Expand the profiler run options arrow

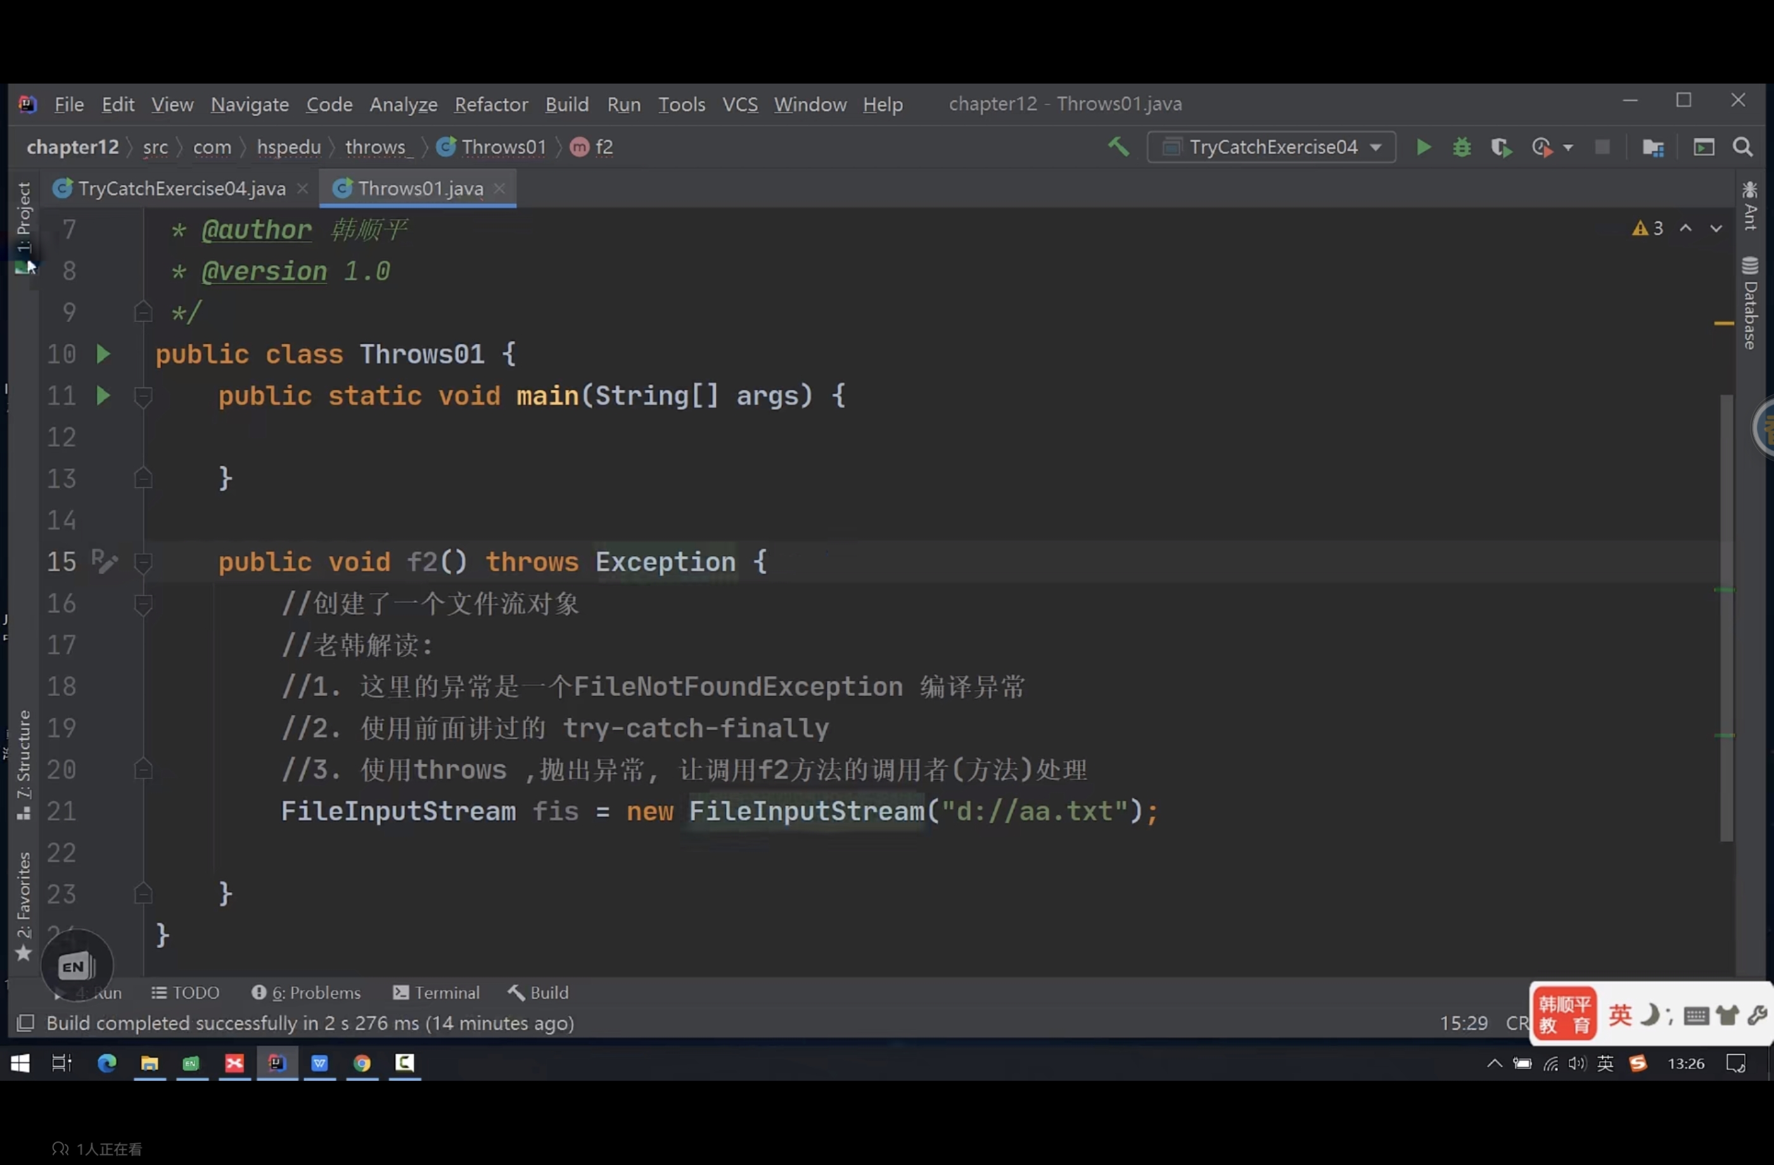[1567, 148]
